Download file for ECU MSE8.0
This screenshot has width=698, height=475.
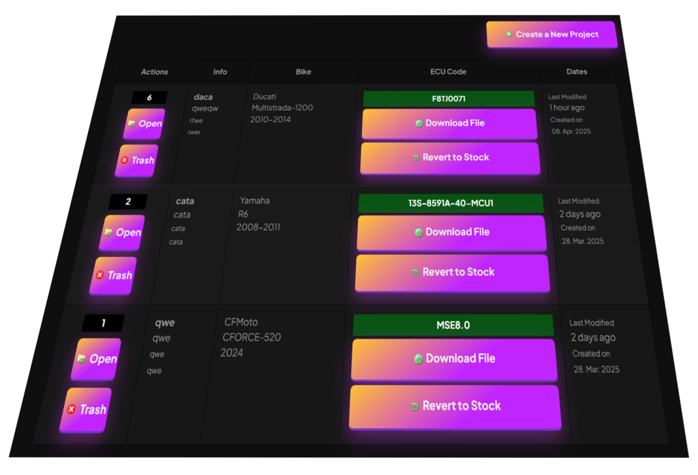click(x=455, y=358)
